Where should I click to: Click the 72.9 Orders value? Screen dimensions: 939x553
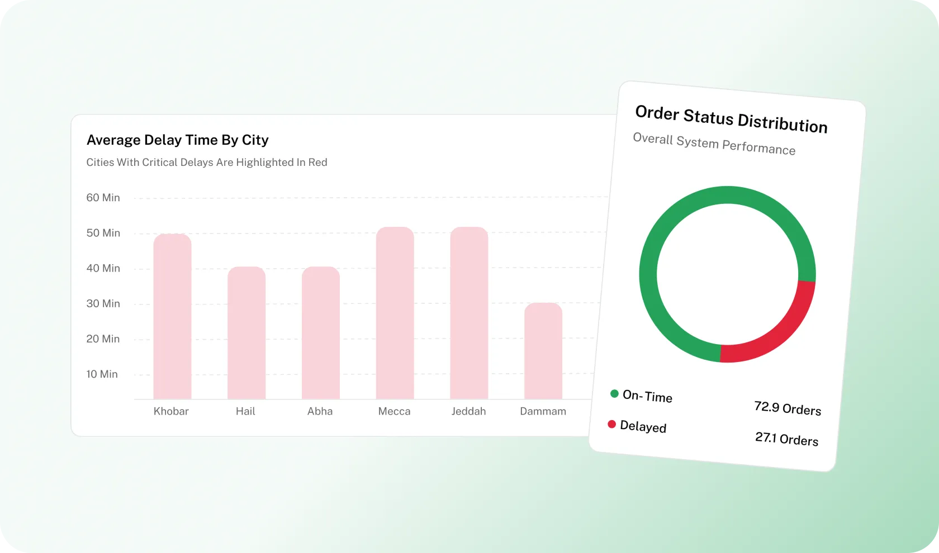click(788, 408)
